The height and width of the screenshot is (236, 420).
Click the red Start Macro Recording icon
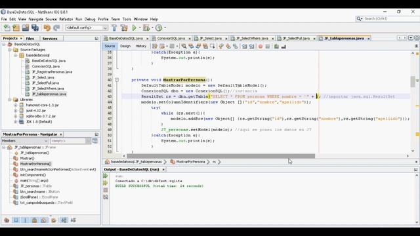tap(261, 47)
